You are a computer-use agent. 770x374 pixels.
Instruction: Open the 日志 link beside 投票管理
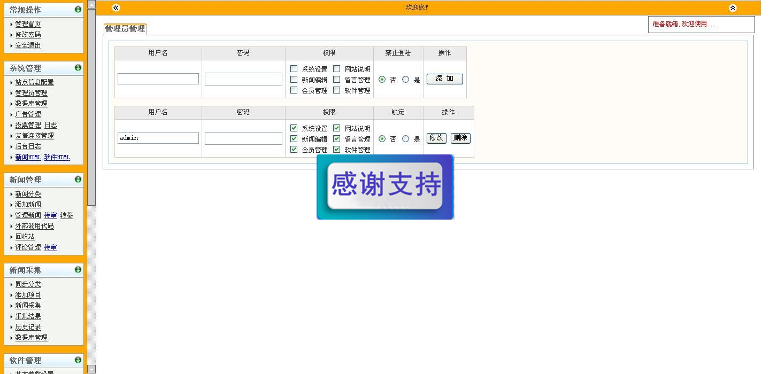pyautogui.click(x=51, y=125)
